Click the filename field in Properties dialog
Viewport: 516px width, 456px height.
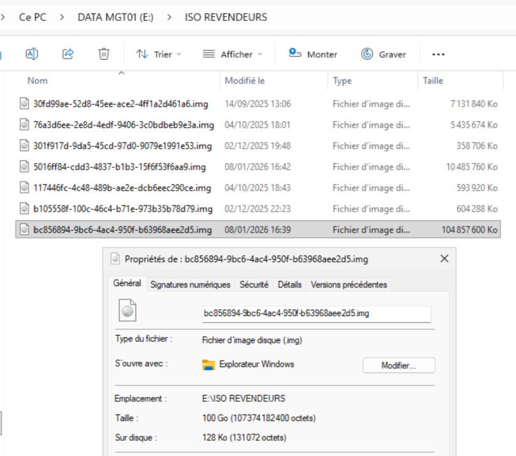pyautogui.click(x=317, y=314)
